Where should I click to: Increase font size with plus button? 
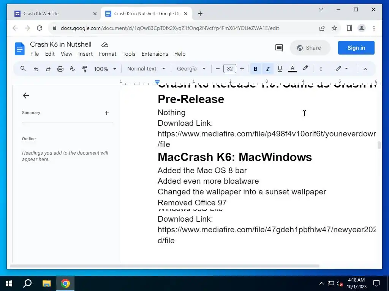point(242,69)
